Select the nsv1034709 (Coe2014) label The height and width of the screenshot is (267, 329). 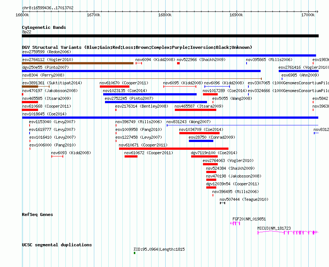pos(201,129)
